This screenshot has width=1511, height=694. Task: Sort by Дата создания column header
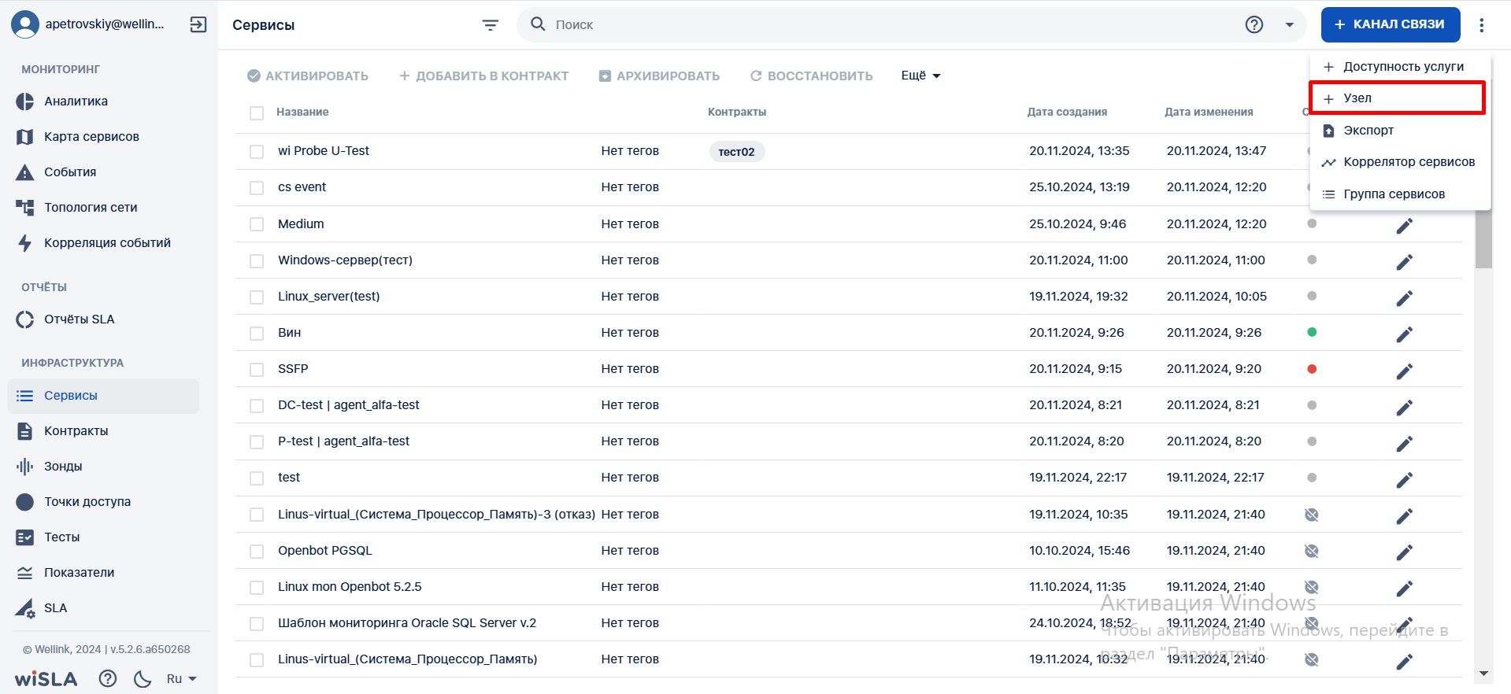(x=1067, y=112)
